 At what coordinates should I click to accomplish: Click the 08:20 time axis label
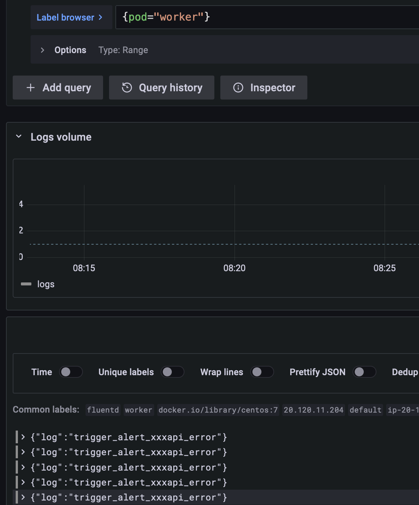click(235, 268)
